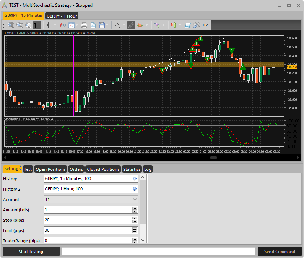Image resolution: width=304 pixels, height=258 pixels.
Task: Increase TraderRange (pips) with up arrow
Action: (135, 239)
